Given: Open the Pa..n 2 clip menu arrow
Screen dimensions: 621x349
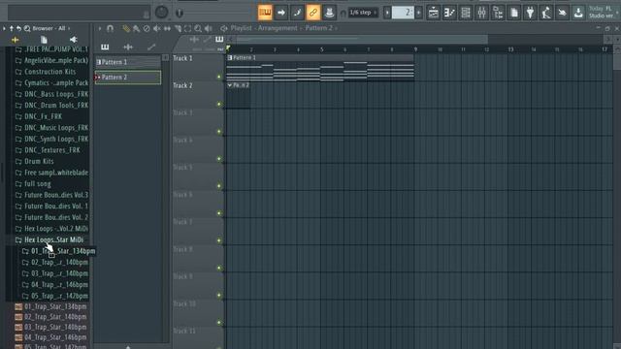Looking at the screenshot, I should (230, 85).
